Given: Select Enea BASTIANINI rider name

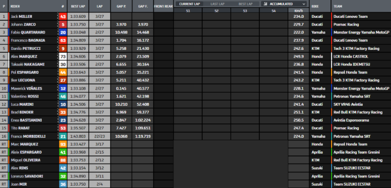Looking at the screenshot, I should [26, 120].
